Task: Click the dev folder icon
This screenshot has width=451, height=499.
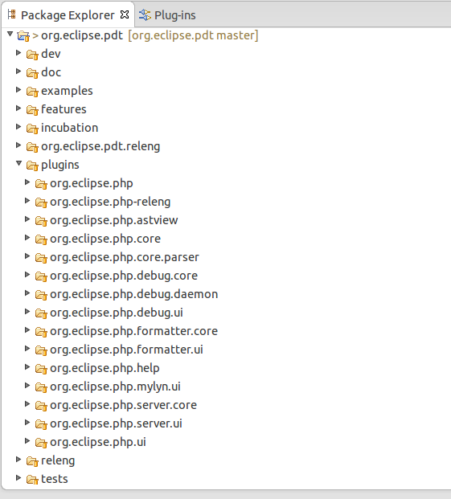Action: click(x=32, y=55)
